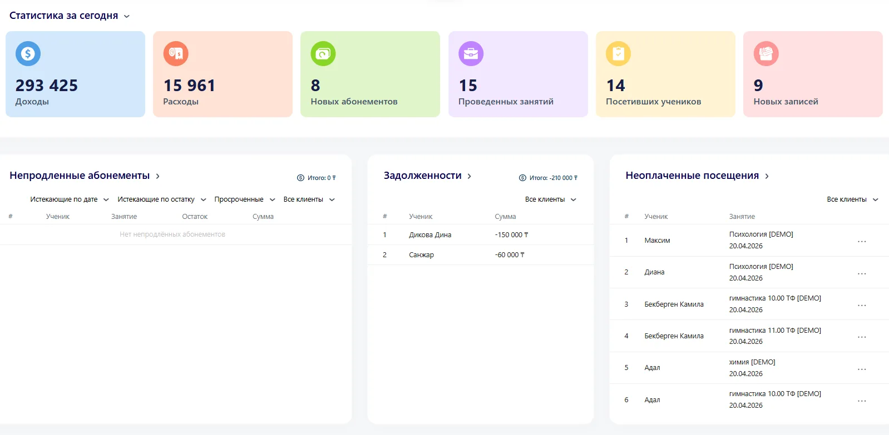The image size is (889, 435).
Task: Open the Непродленные абонементы section link
Action: (x=85, y=176)
